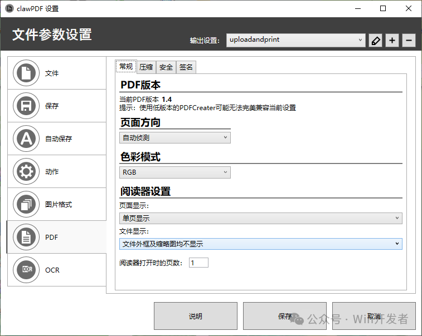Switch to the 压缩 tab
Image resolution: width=422 pixels, height=336 pixels.
tap(146, 67)
